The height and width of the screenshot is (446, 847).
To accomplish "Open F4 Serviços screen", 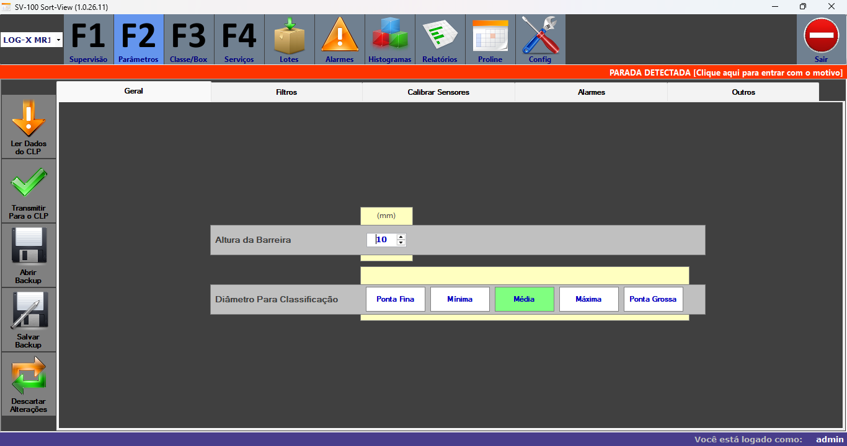I will click(239, 40).
